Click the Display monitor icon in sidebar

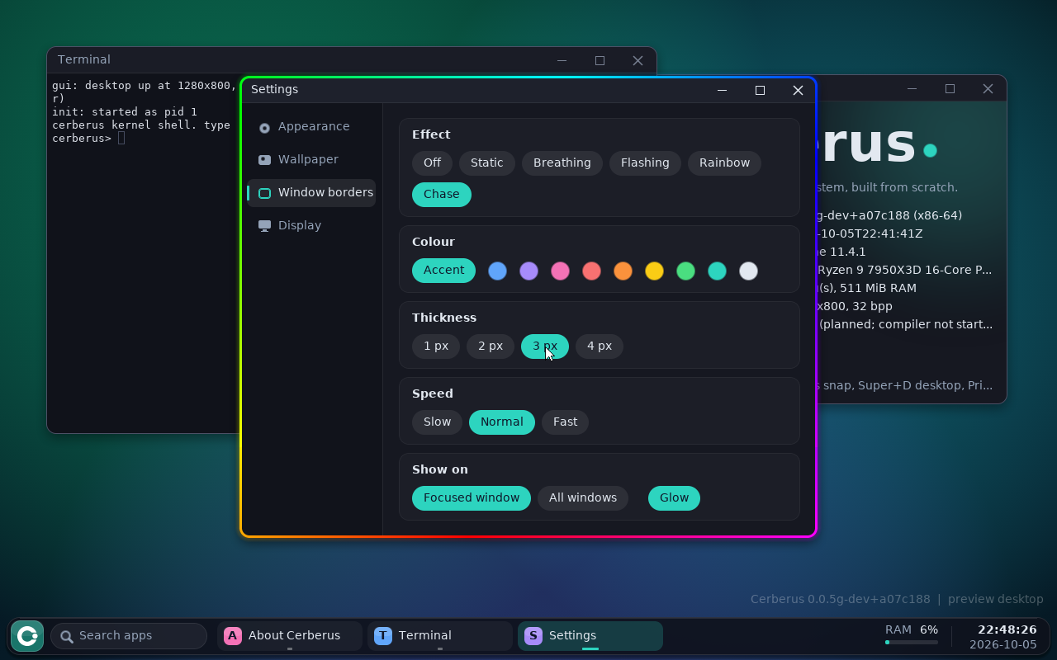tap(264, 225)
